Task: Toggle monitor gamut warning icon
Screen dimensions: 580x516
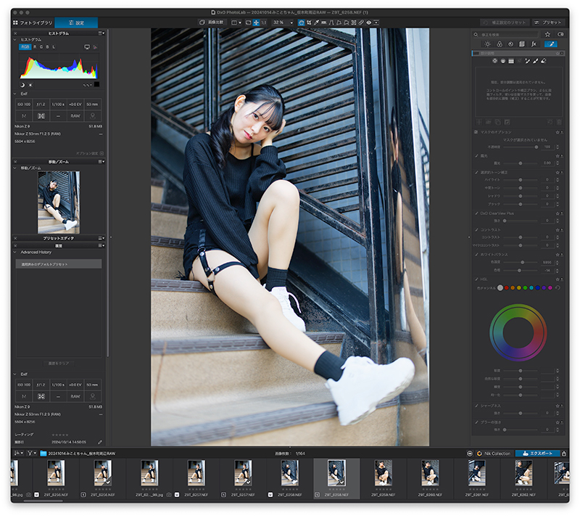Action: click(x=87, y=47)
